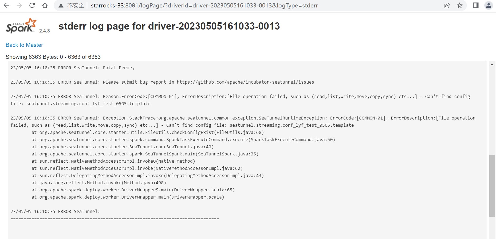Click FileUtils.checkConfigExist stack frame
The height and width of the screenshot is (239, 496).
[x=148, y=133]
